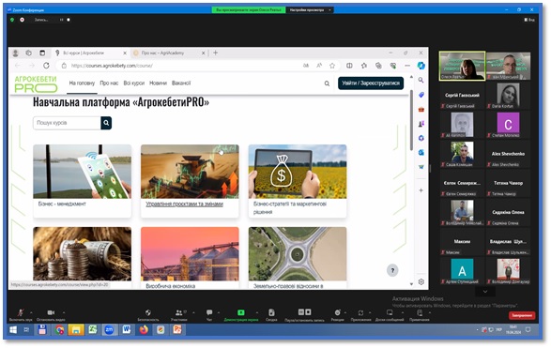Open the view settings dropdown at top
This screenshot has height=348, width=551.
coord(310,9)
